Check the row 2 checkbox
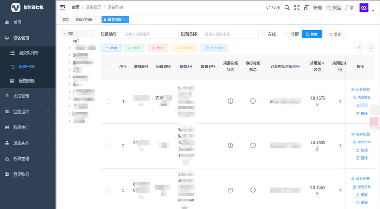This screenshot has width=380, height=209. click(109, 146)
